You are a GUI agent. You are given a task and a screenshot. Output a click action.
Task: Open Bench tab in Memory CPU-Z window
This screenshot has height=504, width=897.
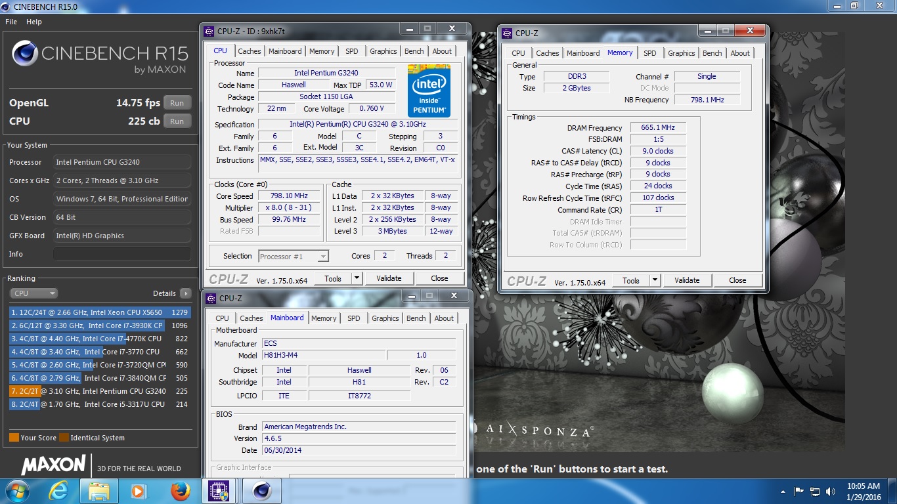712,53
